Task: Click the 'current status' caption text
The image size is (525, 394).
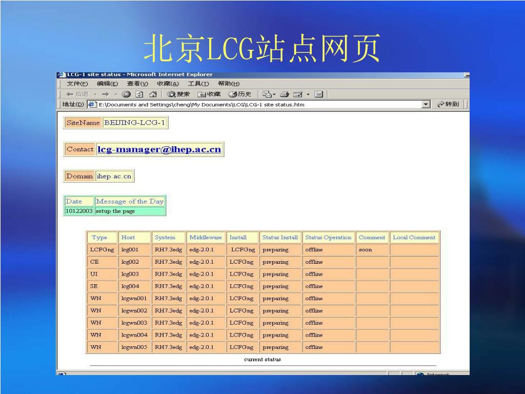Action: pos(262,360)
